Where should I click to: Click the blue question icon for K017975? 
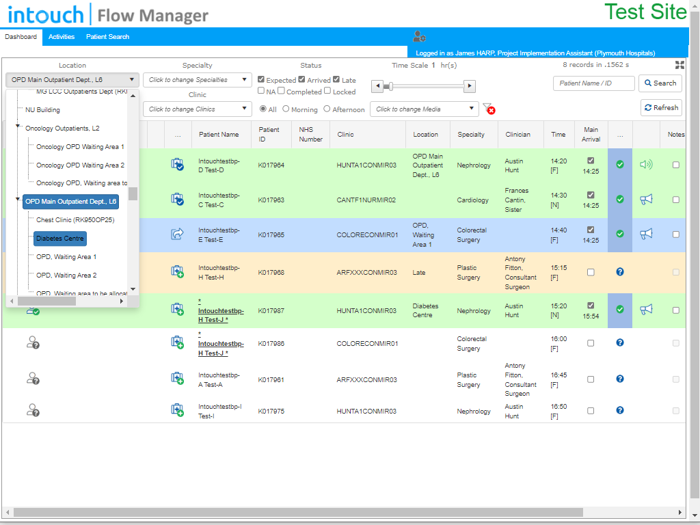click(619, 410)
